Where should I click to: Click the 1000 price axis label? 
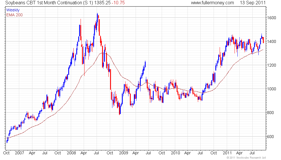tap(271, 89)
